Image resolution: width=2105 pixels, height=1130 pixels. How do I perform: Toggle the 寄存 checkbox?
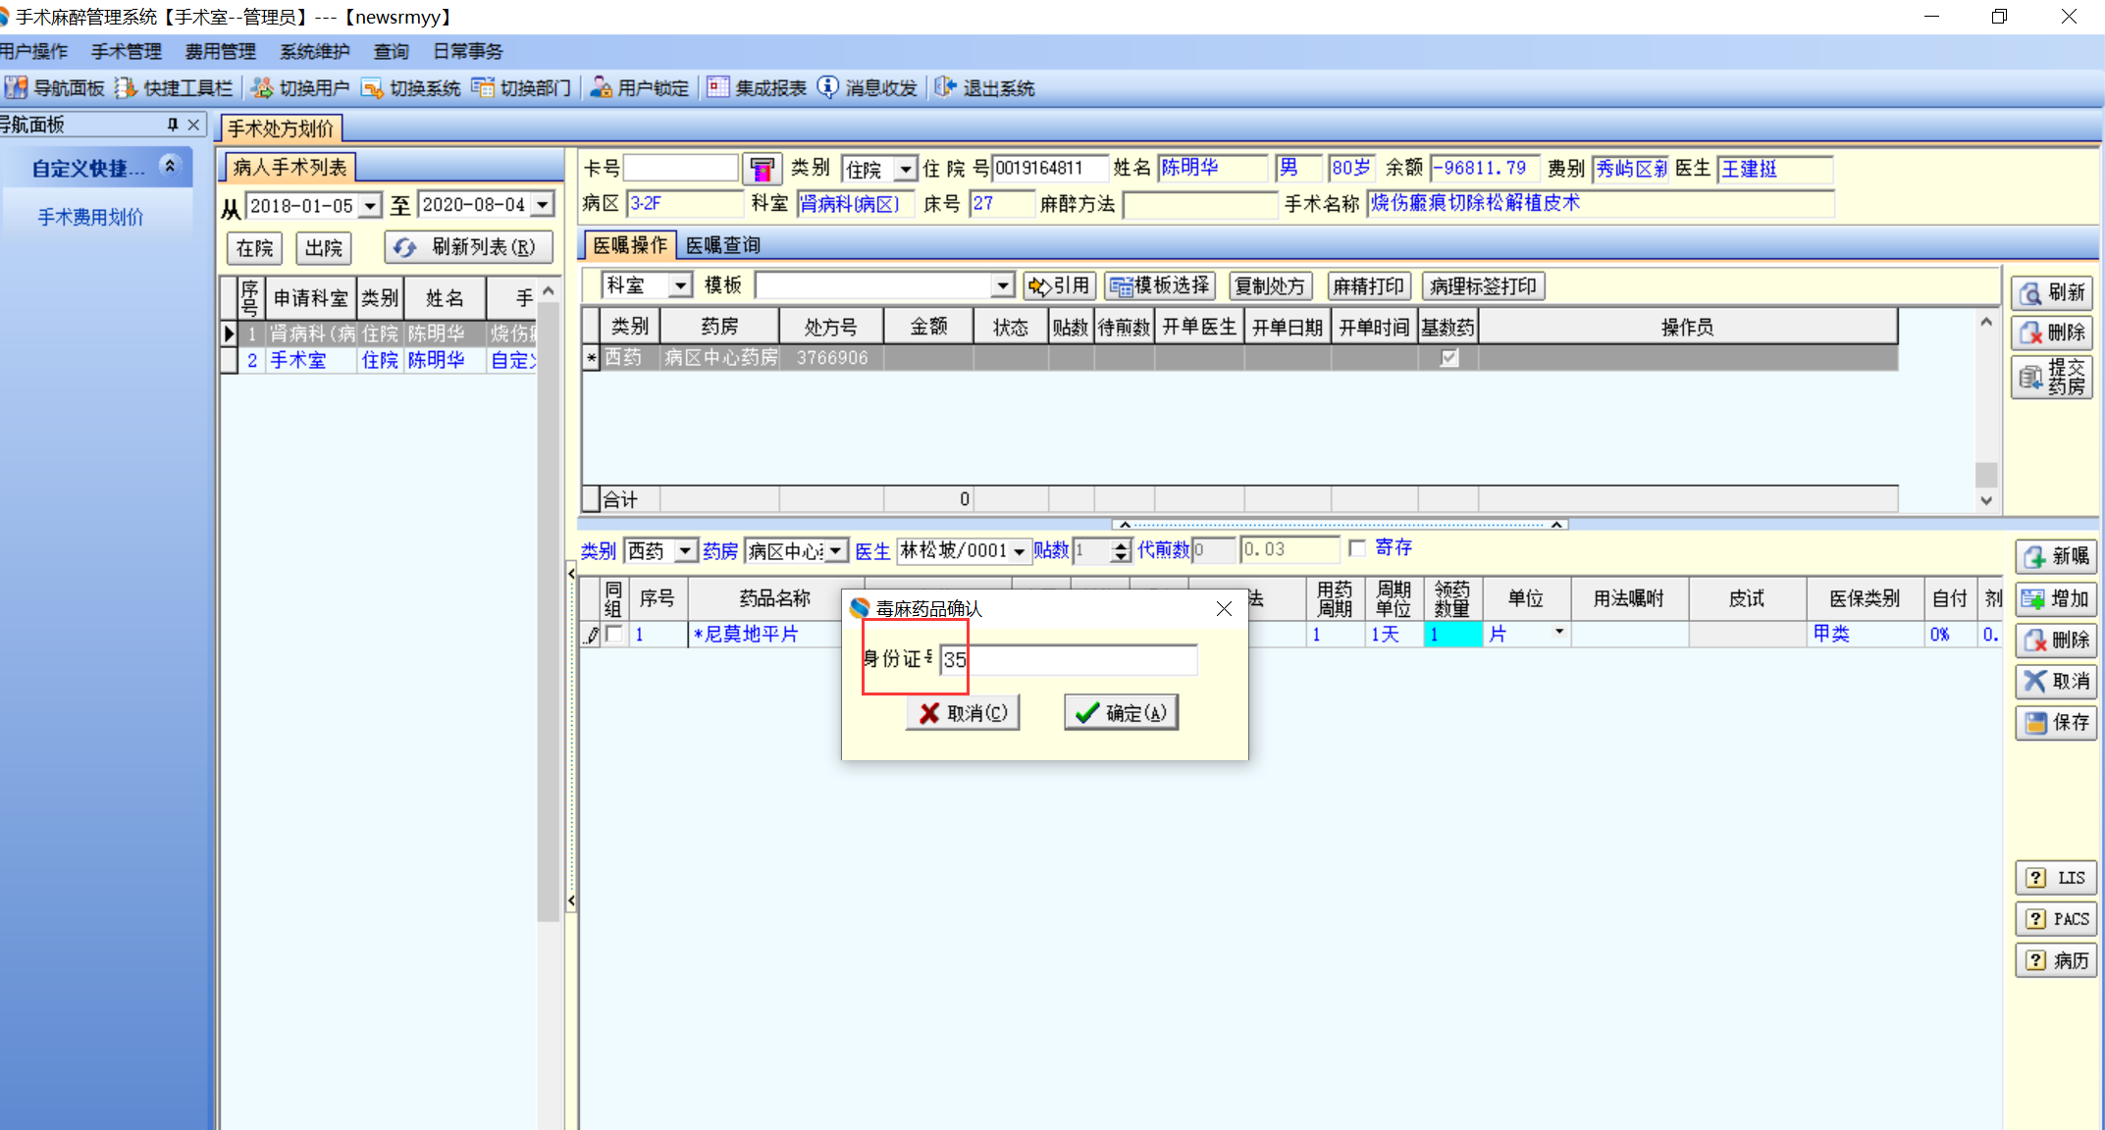(1357, 548)
